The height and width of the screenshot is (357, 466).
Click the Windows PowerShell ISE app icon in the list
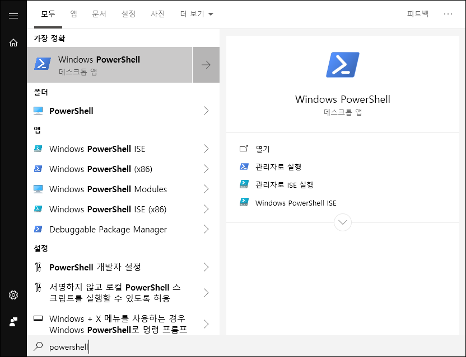38,149
